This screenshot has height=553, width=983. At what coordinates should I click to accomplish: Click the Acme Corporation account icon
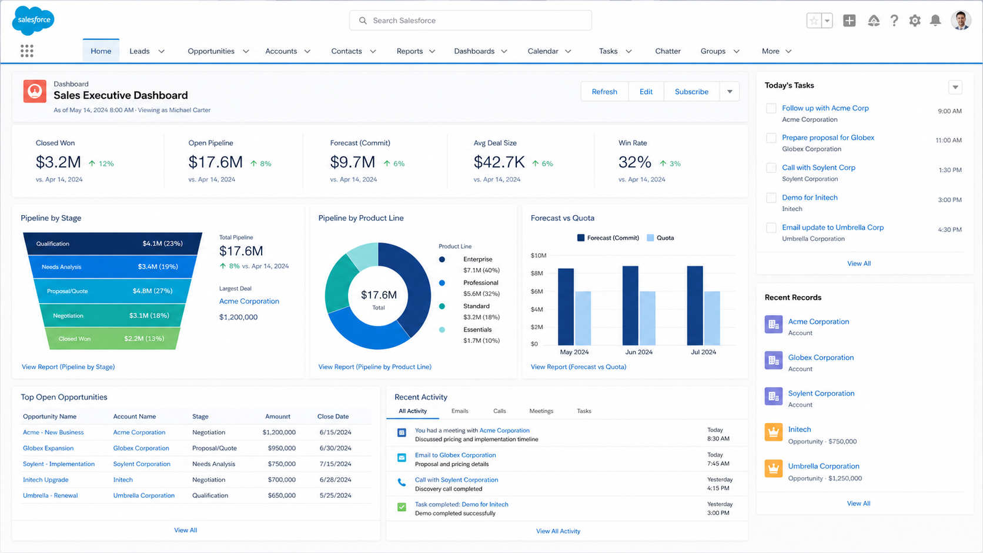(773, 324)
